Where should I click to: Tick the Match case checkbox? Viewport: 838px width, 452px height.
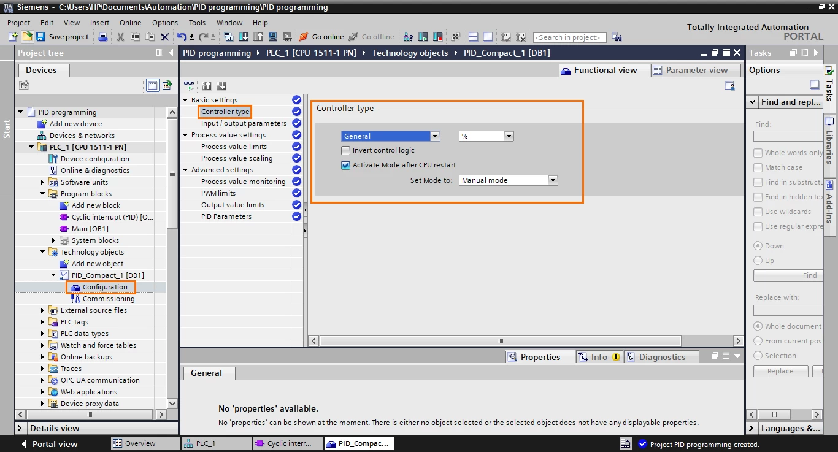click(758, 167)
